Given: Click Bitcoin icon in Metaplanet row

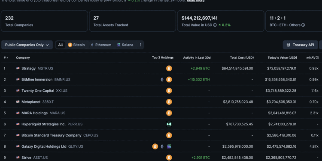Looking at the screenshot, I should [x=169, y=102].
